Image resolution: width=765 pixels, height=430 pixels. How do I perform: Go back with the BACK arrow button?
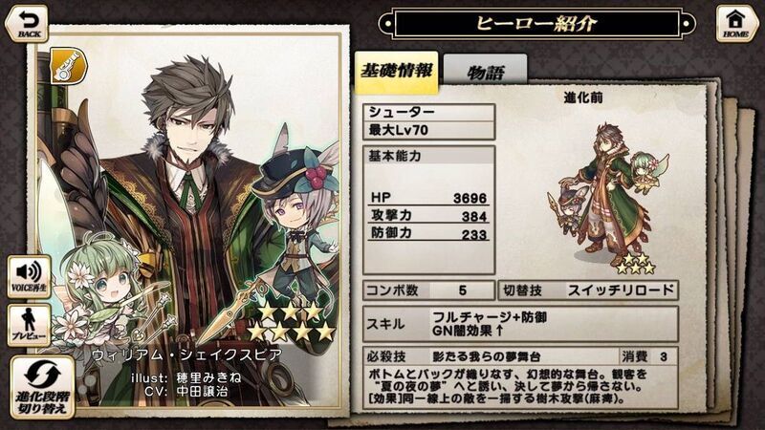[x=28, y=25]
